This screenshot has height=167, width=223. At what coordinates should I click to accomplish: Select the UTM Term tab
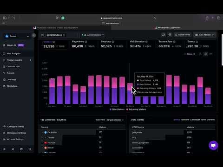[203, 120]
